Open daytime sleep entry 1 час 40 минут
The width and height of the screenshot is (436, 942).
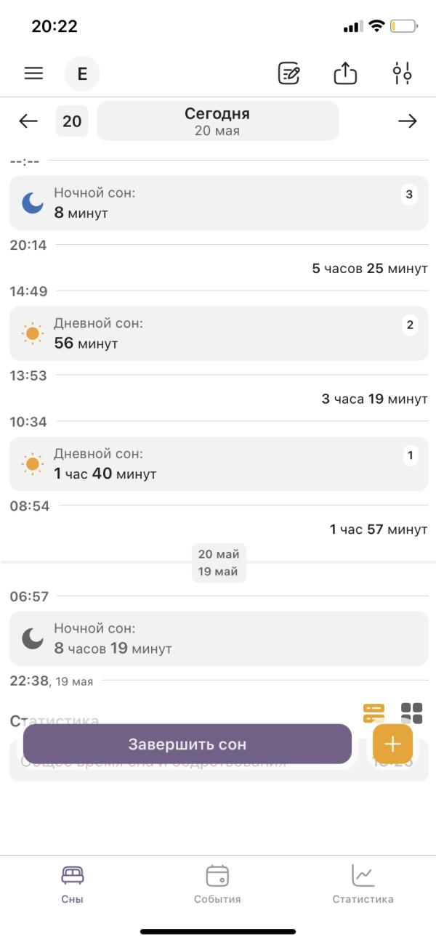[x=219, y=464]
